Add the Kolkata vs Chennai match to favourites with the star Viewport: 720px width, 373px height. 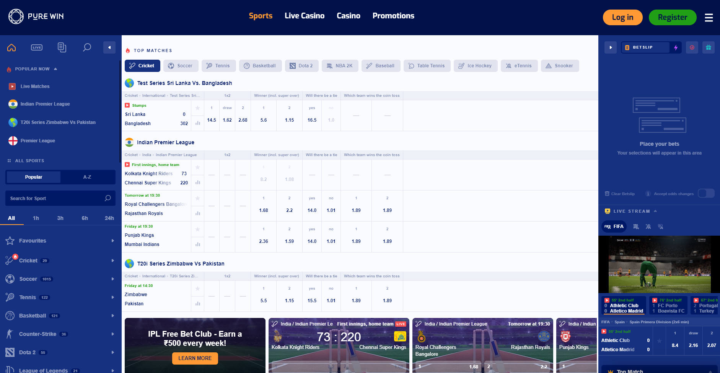[198, 167]
